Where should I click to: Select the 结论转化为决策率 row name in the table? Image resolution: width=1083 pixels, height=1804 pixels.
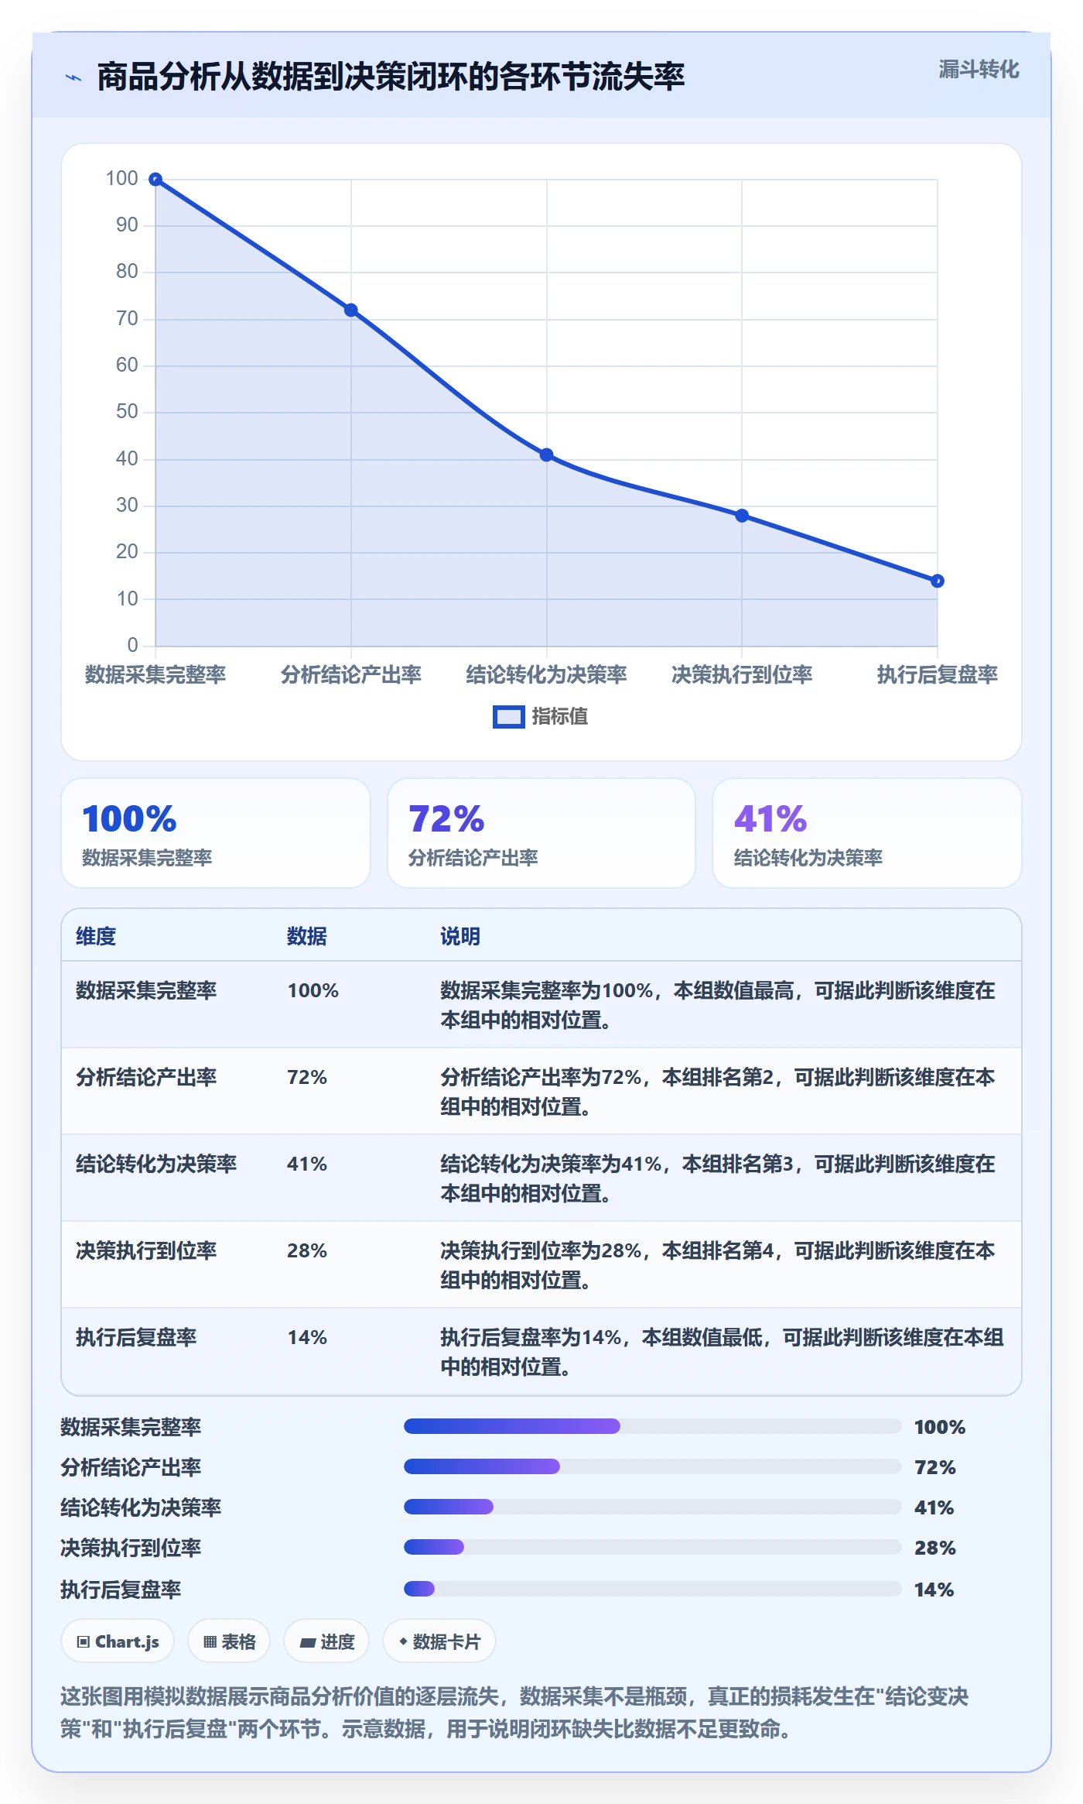(x=156, y=1164)
